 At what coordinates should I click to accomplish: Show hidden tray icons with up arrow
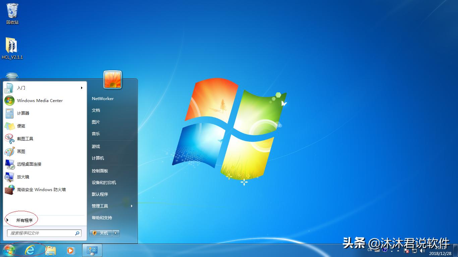(398, 250)
